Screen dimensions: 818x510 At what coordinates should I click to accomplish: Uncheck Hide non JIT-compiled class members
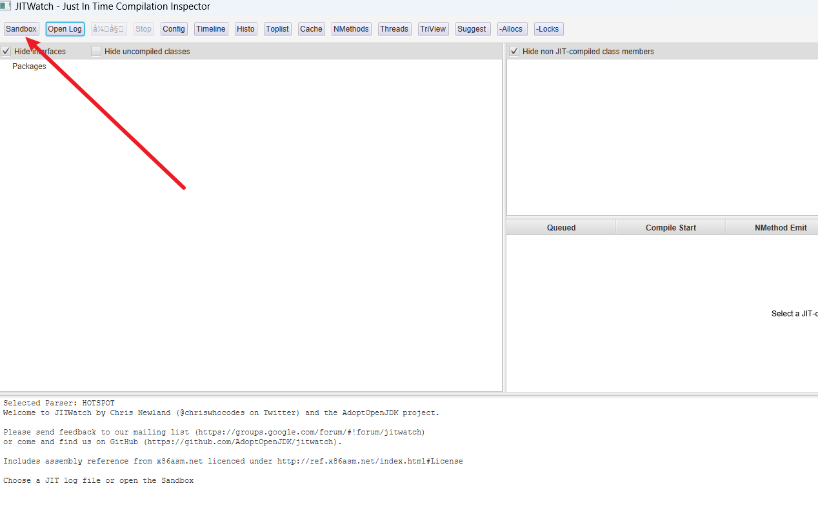tap(514, 52)
